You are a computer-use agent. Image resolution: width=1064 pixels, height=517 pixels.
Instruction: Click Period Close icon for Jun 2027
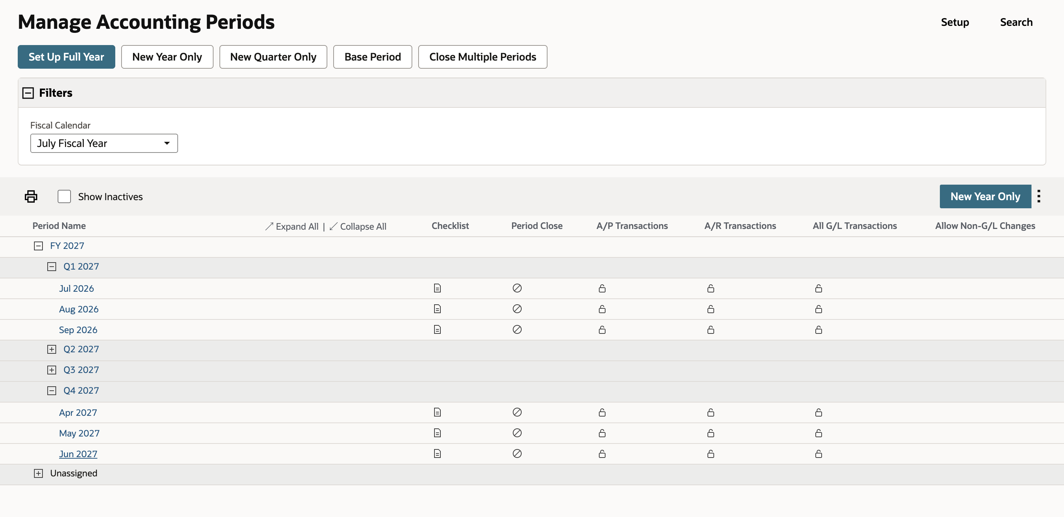[517, 453]
